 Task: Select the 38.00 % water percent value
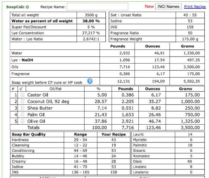coord(91,21)
